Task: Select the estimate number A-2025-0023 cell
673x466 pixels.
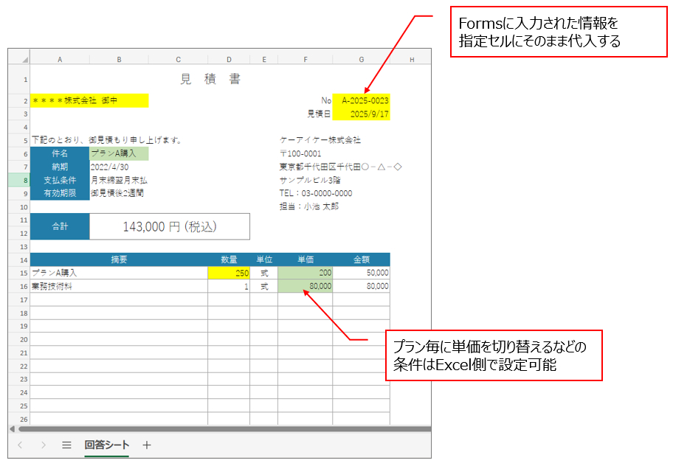Action: click(x=362, y=101)
